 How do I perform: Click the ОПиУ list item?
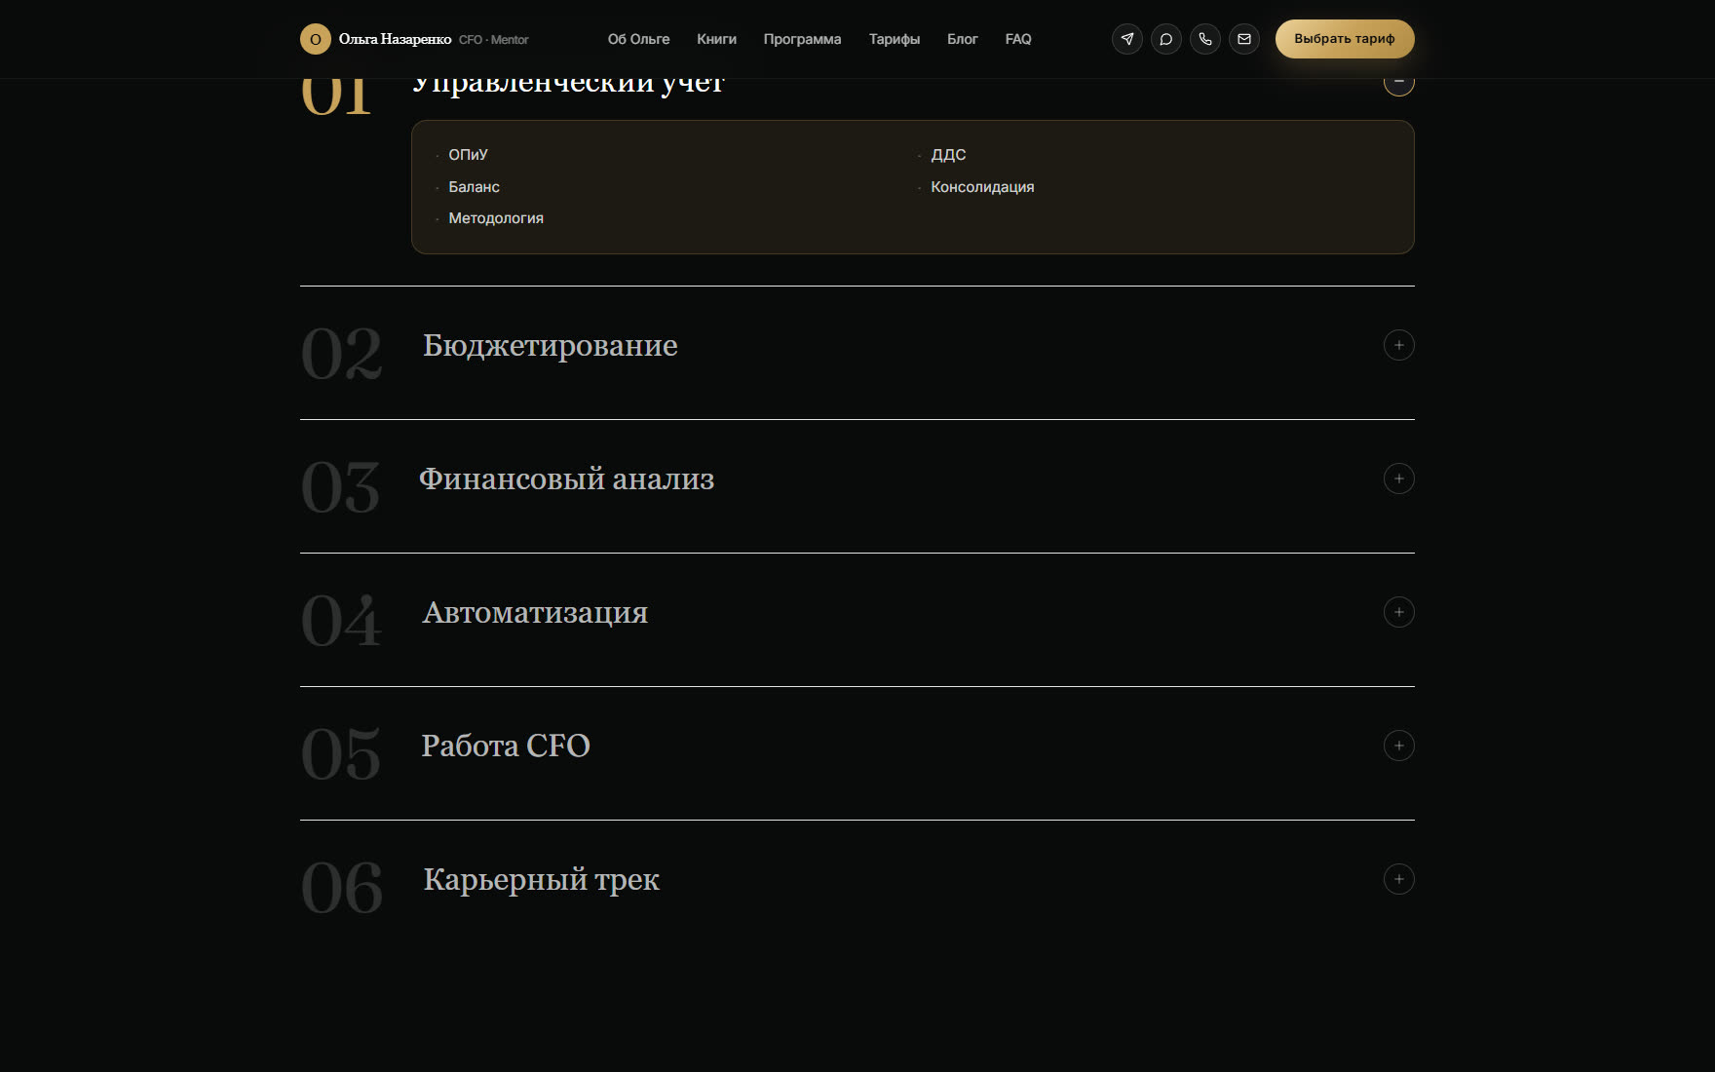[x=468, y=155]
